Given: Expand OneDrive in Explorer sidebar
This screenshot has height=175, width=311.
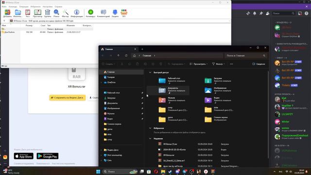Looking at the screenshot, I should pyautogui.click(x=102, y=82).
